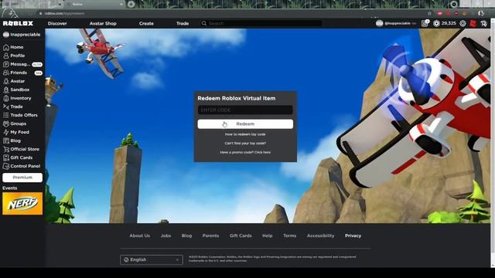Open the English language dropdown
This screenshot has height=278, width=495.
click(152, 259)
